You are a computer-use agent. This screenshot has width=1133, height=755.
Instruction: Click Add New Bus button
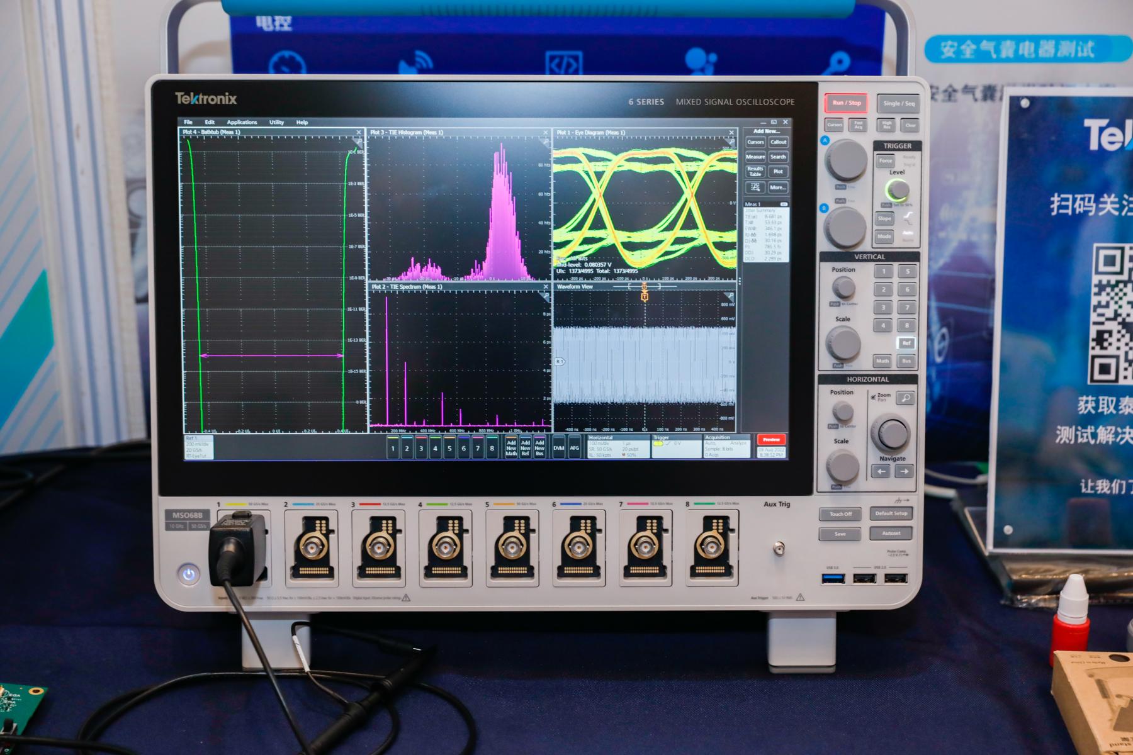[x=539, y=447]
